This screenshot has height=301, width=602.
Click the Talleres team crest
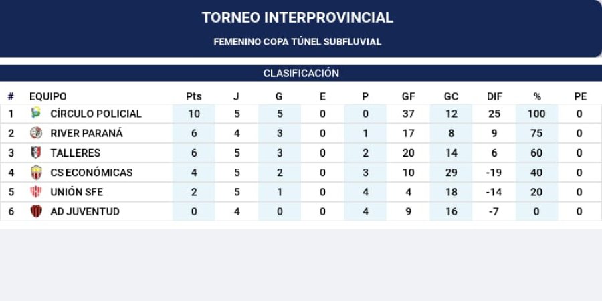click(36, 153)
